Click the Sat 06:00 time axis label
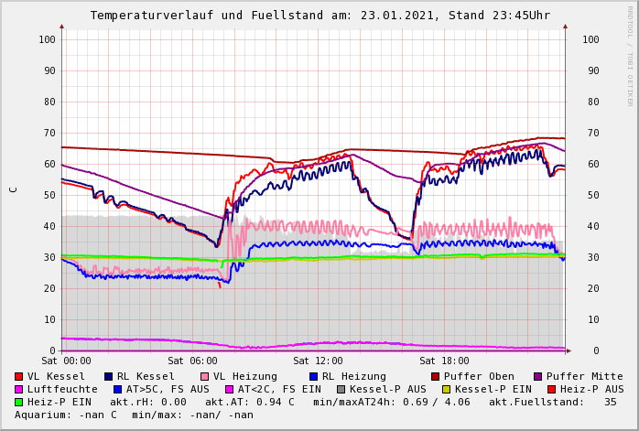The image size is (639, 431). pos(192,361)
